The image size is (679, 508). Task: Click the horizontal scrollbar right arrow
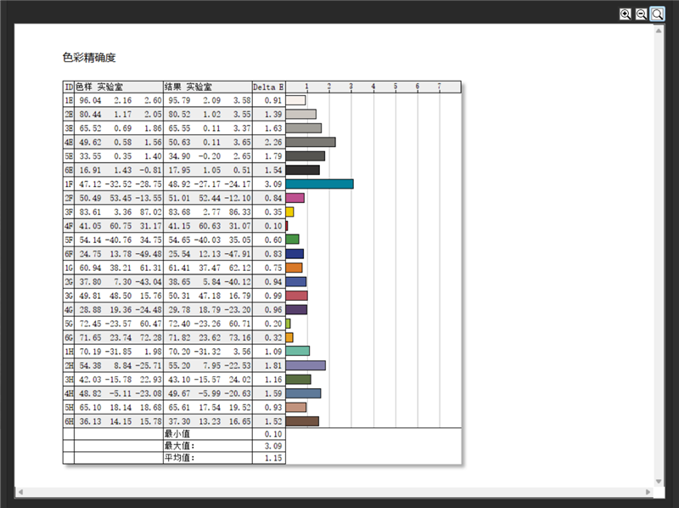pyautogui.click(x=647, y=492)
